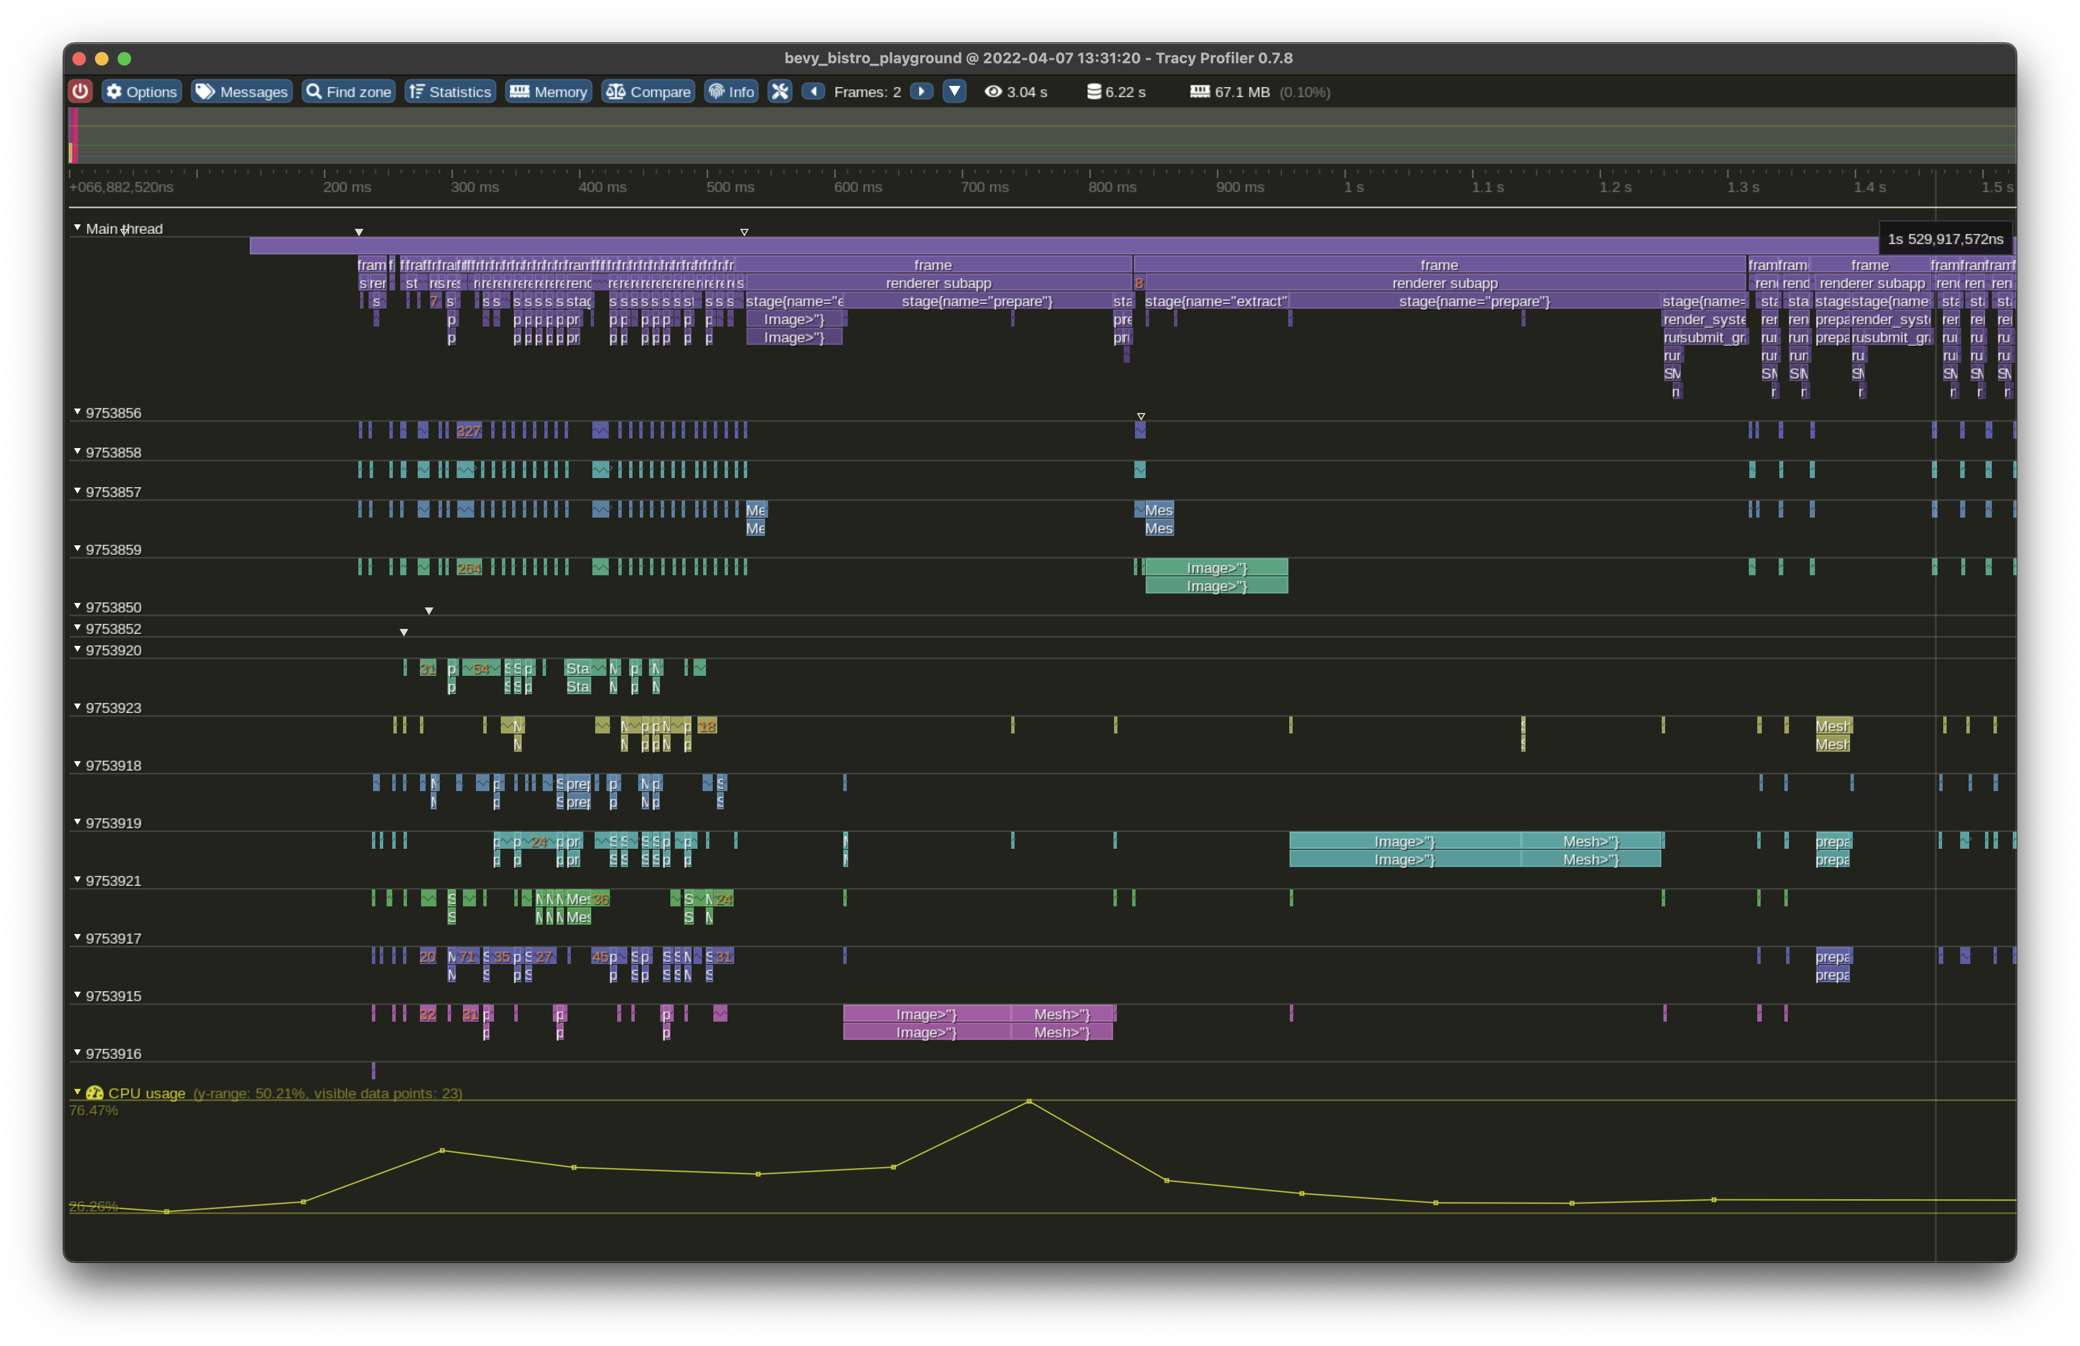2080x1346 pixels.
Task: Open the Statistics window
Action: 450,92
